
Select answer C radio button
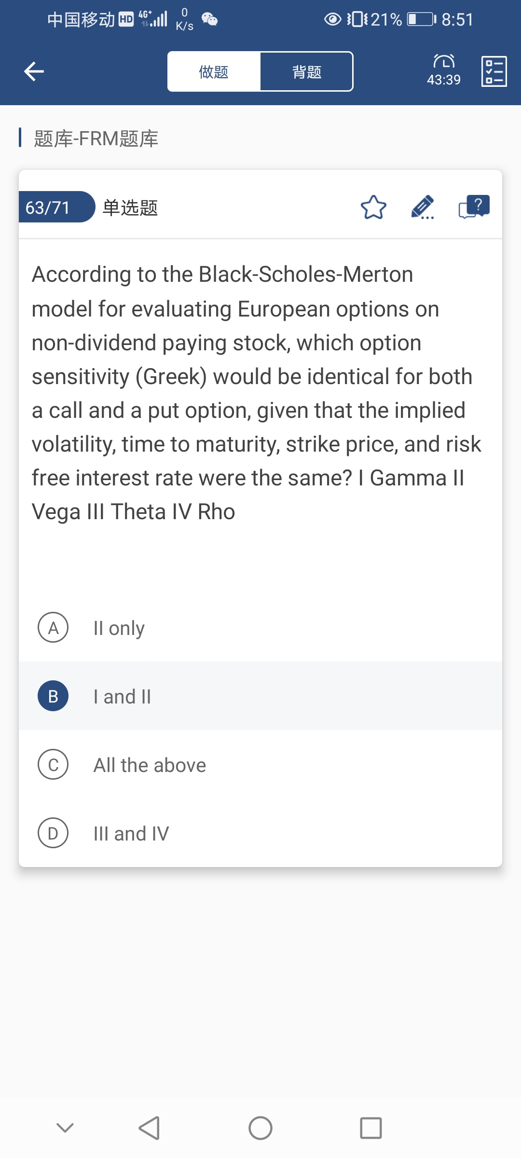[53, 765]
